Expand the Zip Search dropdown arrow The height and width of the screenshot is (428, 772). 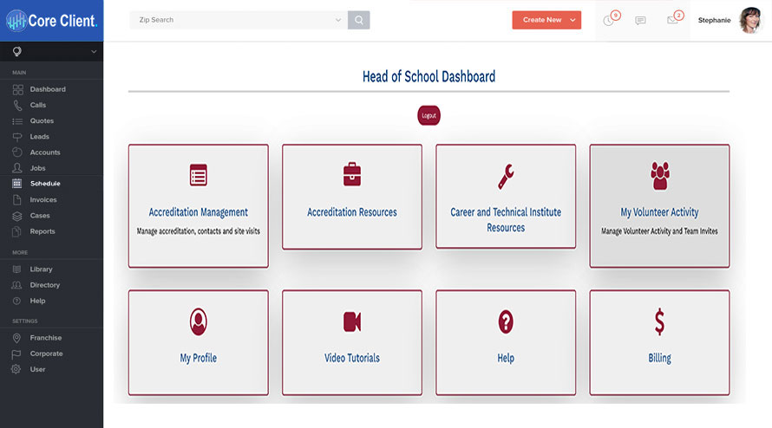[x=338, y=20]
